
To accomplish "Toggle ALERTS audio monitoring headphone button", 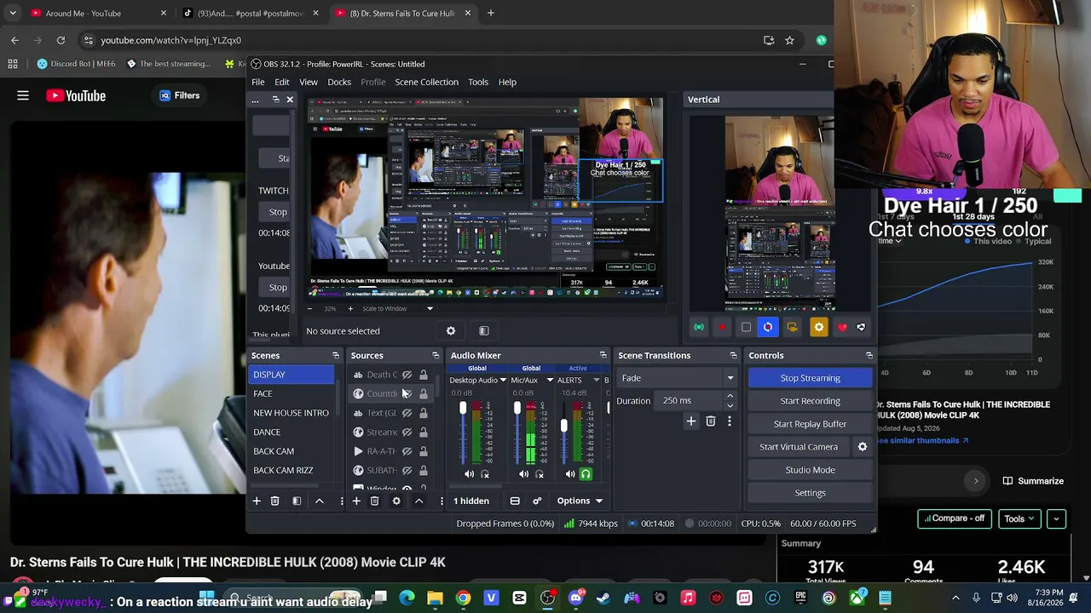I will click(586, 474).
